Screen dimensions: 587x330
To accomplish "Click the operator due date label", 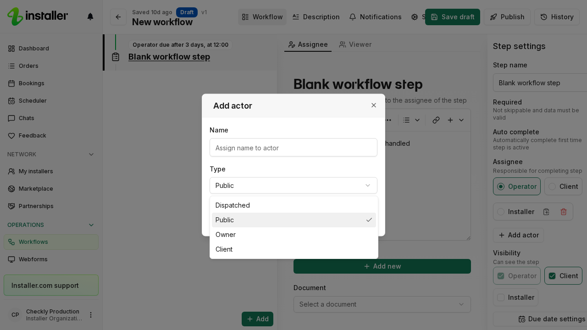I will pyautogui.click(x=180, y=45).
